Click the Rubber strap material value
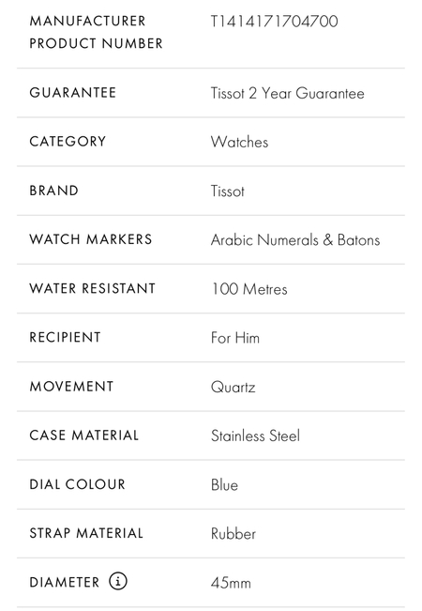This screenshot has width=422, height=611. coord(234,534)
